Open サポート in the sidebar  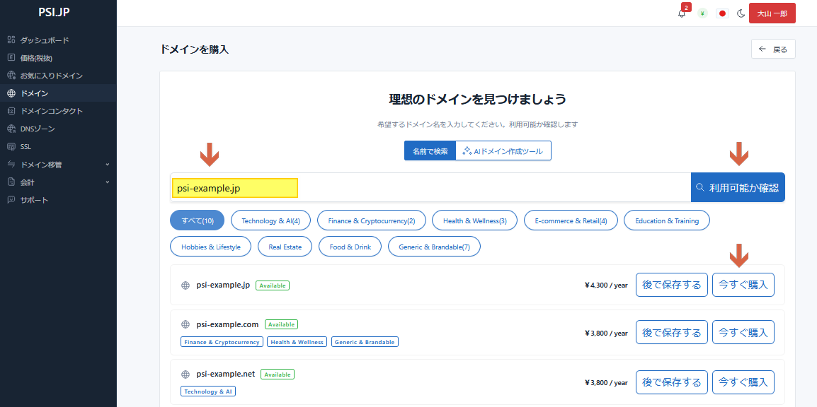[x=34, y=200]
